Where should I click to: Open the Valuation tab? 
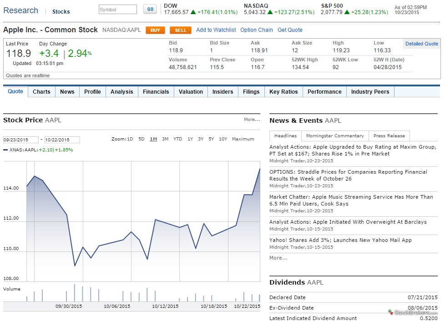click(x=191, y=91)
